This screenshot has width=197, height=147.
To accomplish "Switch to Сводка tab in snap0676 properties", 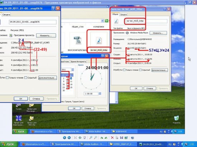I will click(x=6, y=15).
